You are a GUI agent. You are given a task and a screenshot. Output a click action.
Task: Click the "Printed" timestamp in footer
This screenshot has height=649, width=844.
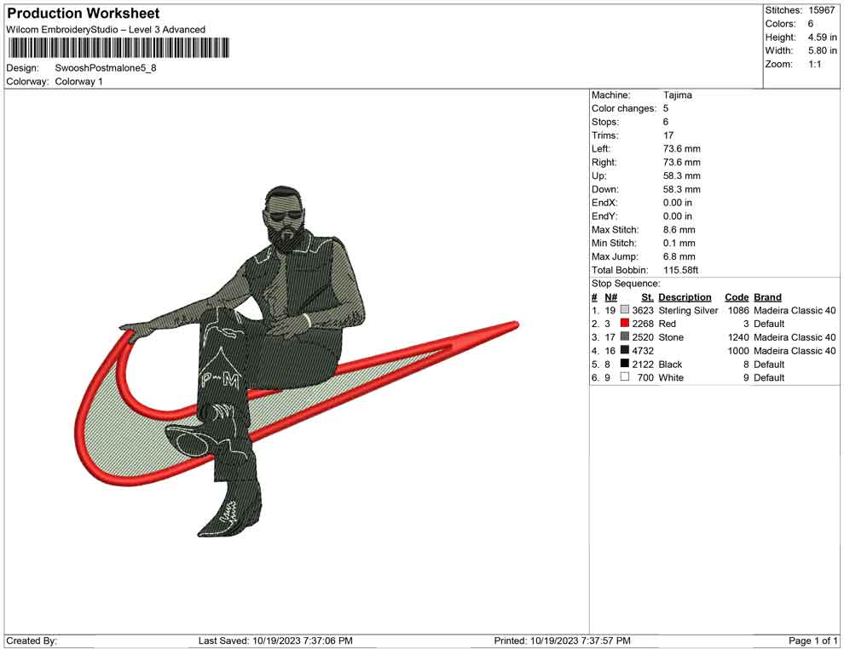tap(562, 640)
